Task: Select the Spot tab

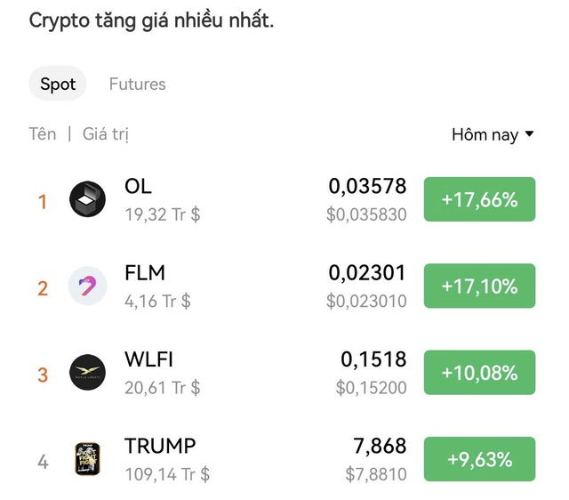Action: tap(58, 85)
